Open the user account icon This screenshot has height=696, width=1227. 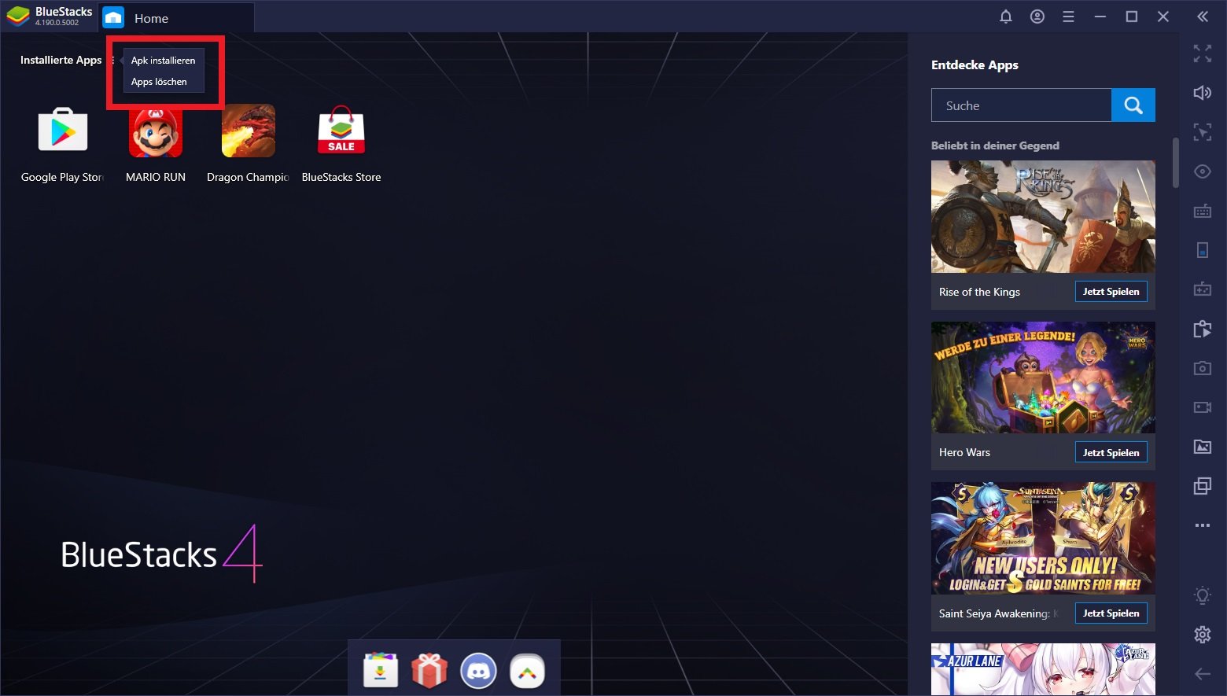pos(1037,17)
